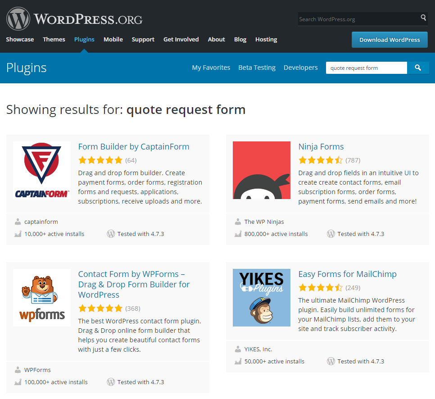Go to the Themes menu item
This screenshot has height=399, width=435.
click(x=54, y=39)
